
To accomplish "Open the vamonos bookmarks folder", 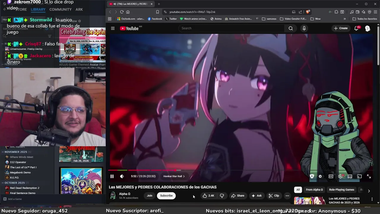I will [269, 19].
